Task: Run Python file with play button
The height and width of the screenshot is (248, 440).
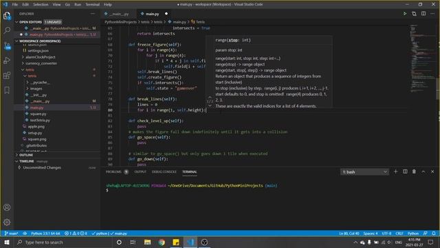Action: click(405, 14)
